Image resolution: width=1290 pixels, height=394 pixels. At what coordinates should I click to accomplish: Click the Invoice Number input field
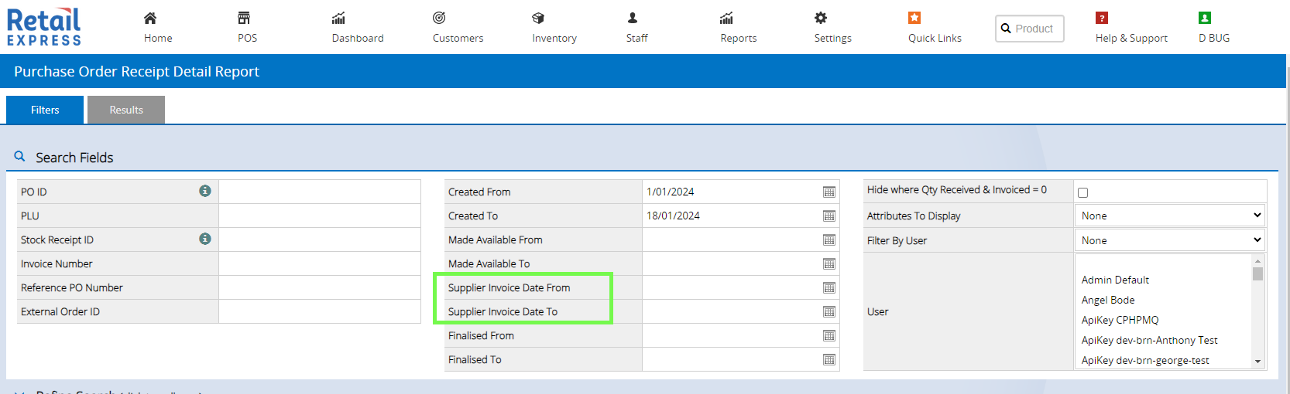tap(320, 263)
